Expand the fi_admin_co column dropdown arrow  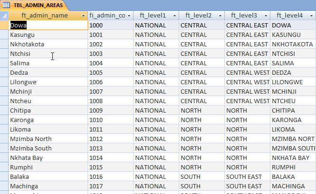pyautogui.click(x=129, y=16)
